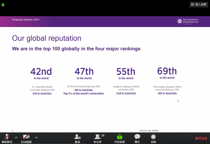Click the green encryption lock icon

3,4
